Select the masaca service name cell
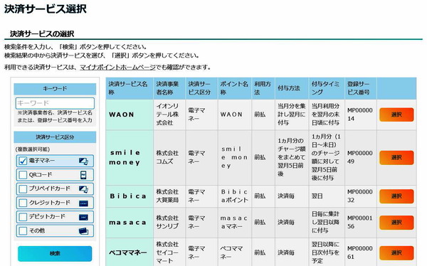427x266 pixels. 130,223
